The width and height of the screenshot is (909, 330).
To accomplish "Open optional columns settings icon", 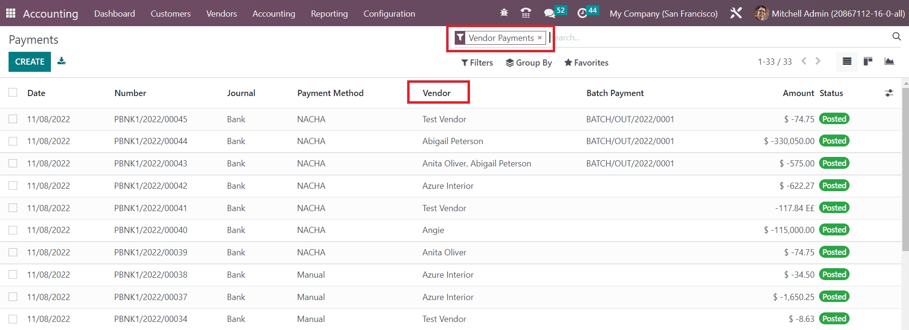I will coord(889,93).
